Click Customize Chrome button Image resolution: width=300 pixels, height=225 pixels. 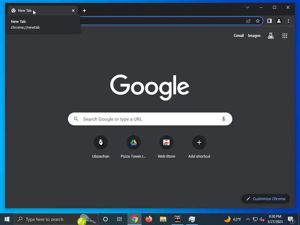[x=266, y=199]
